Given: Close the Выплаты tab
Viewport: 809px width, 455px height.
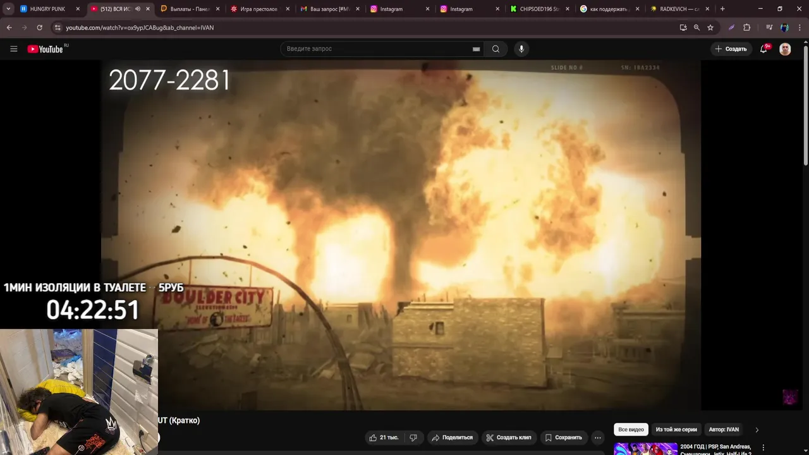Looking at the screenshot, I should pos(217,9).
